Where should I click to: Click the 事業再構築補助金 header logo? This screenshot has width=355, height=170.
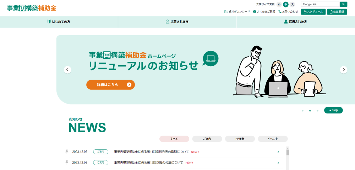[x=32, y=8]
